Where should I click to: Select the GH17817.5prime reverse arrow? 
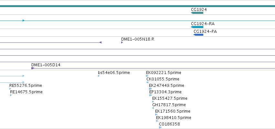[153, 108]
